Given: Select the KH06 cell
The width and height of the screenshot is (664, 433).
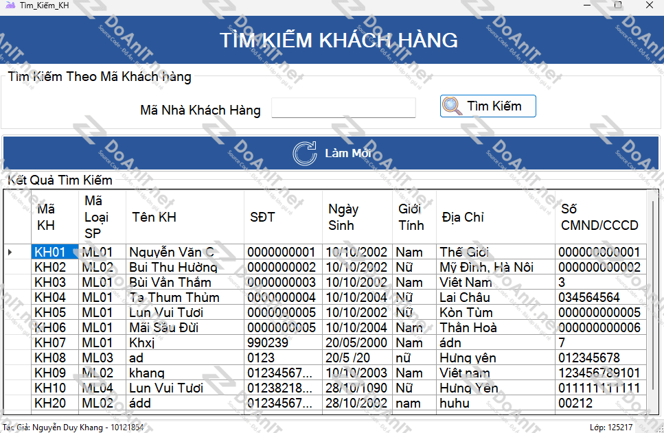Looking at the screenshot, I should (55, 327).
